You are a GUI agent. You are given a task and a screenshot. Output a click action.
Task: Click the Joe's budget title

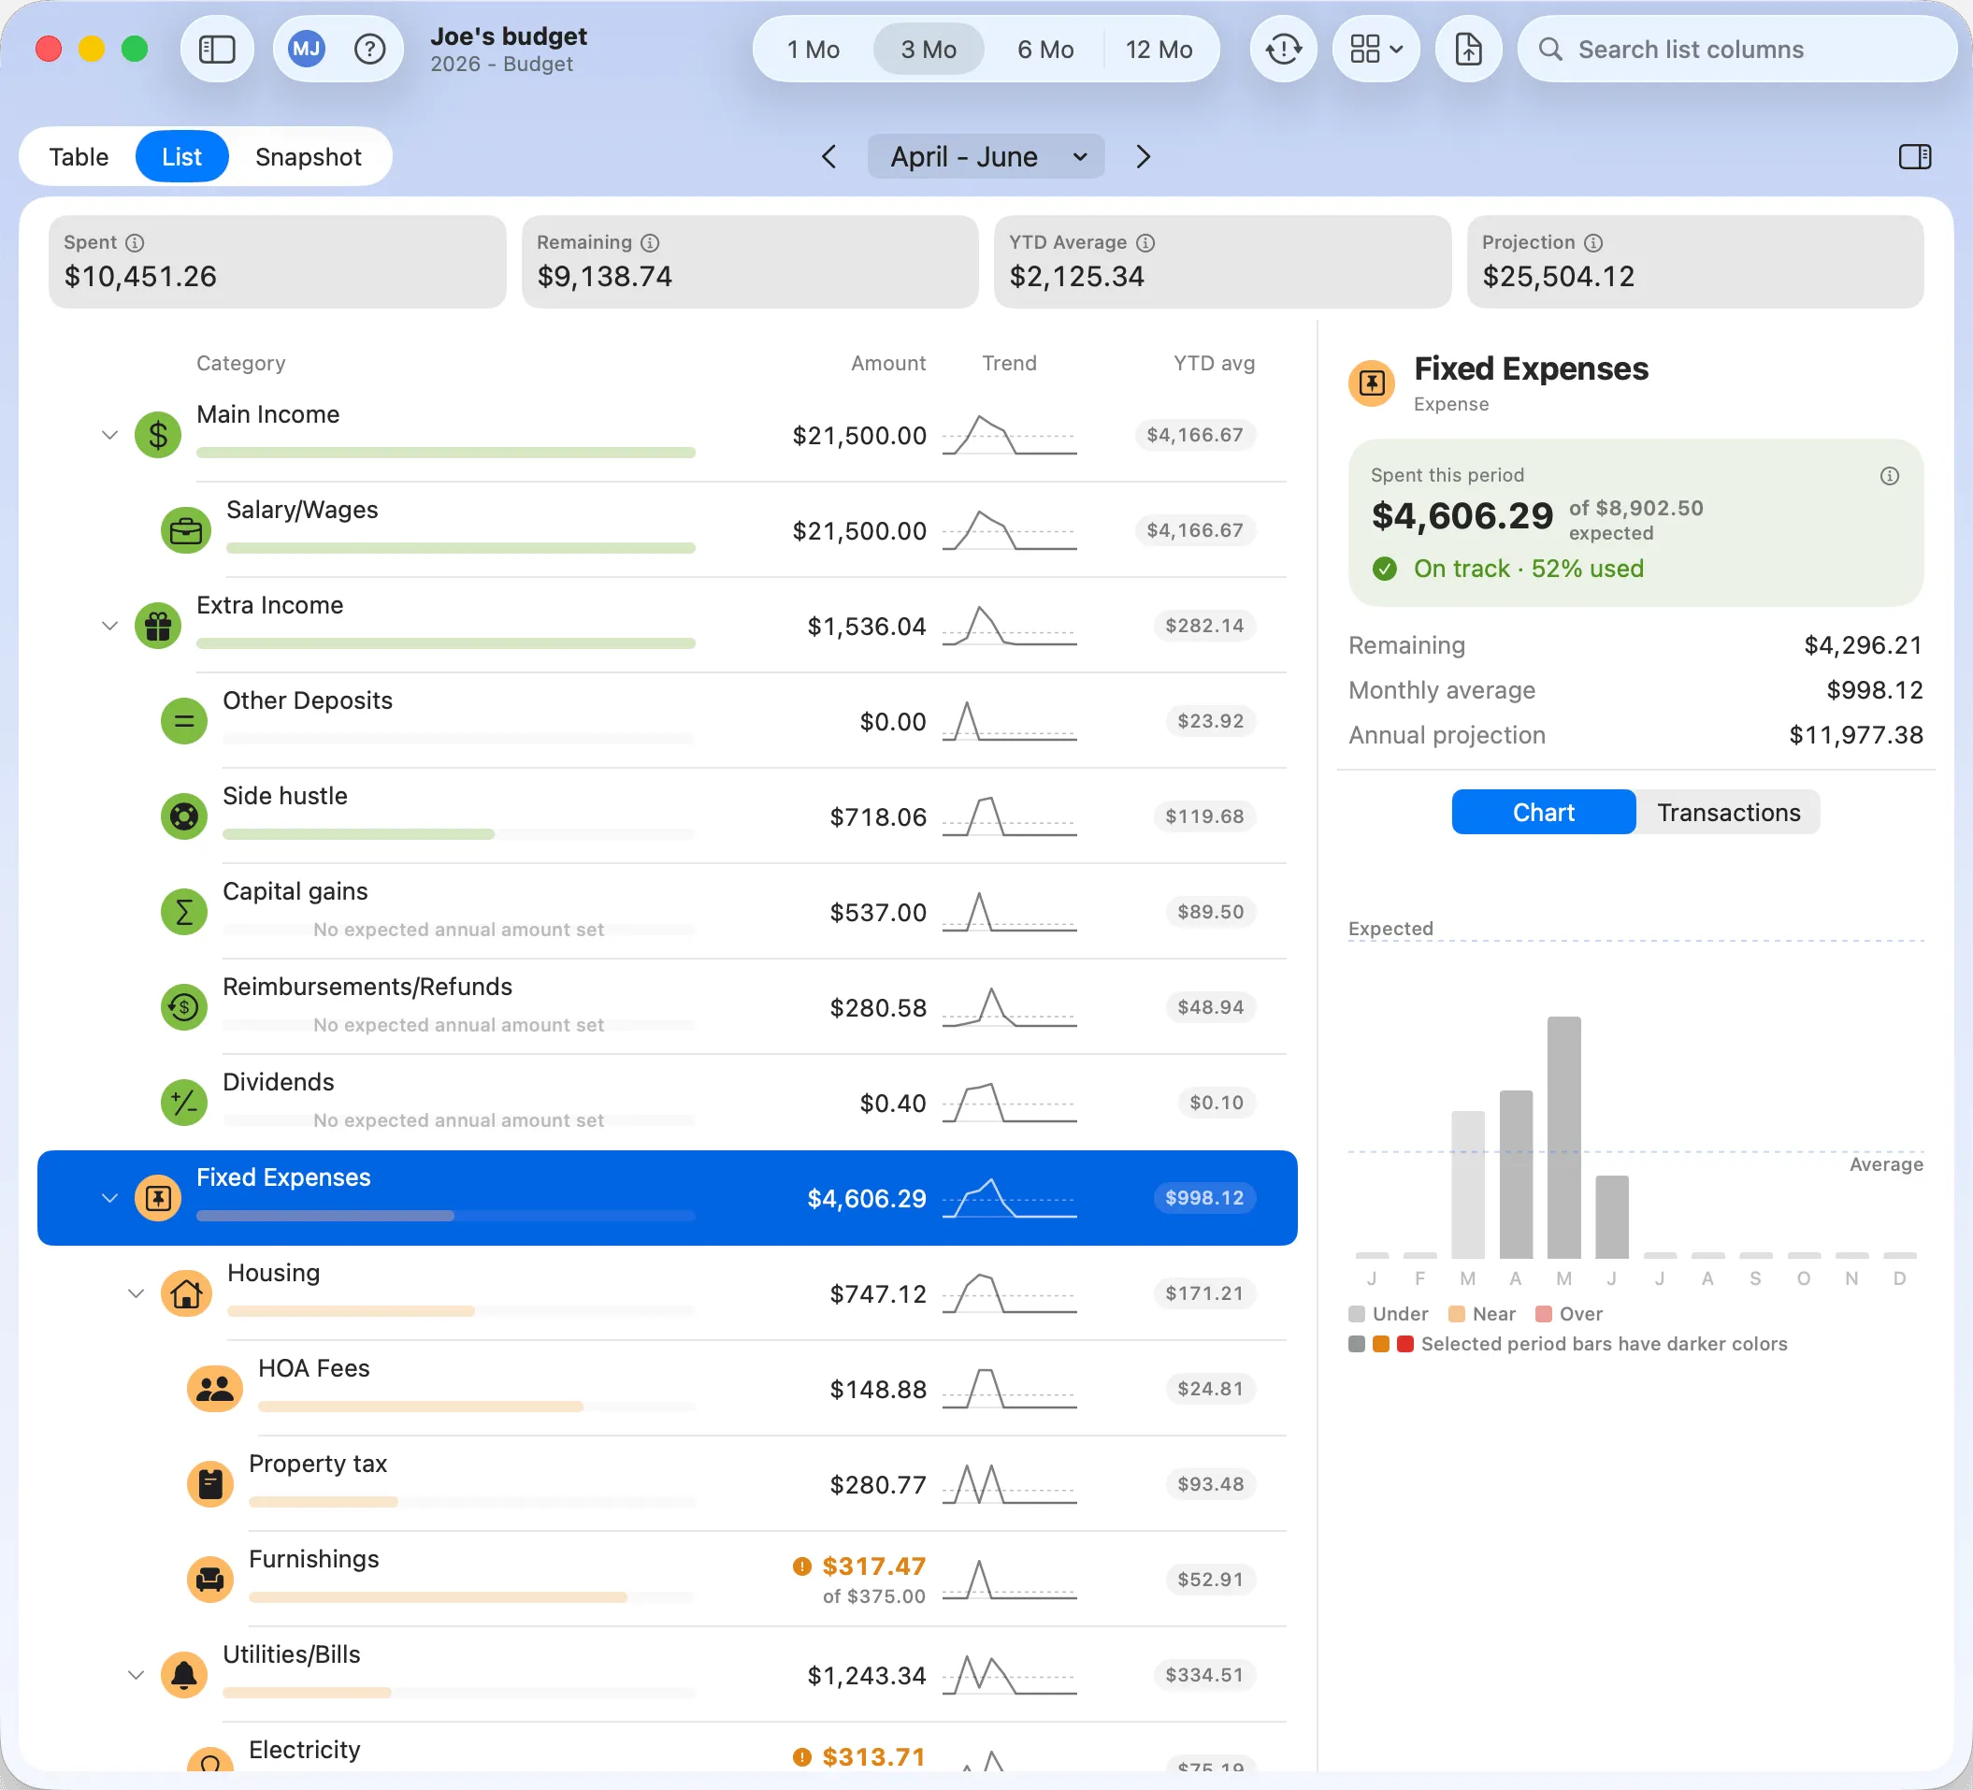pyautogui.click(x=508, y=36)
